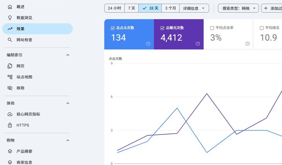Toggle the 总曝光次数 checkbox
Viewport: 282px width, 165px height.
(162, 28)
